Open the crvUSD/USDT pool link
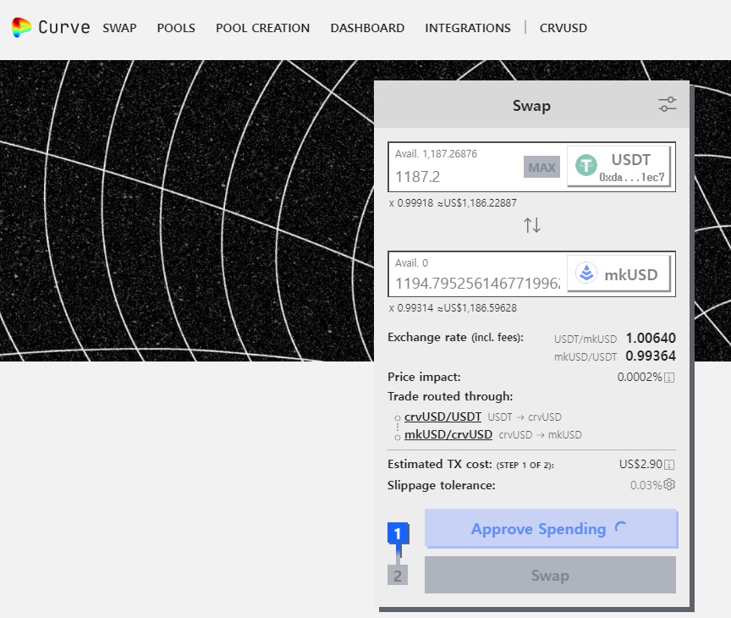 click(x=442, y=417)
